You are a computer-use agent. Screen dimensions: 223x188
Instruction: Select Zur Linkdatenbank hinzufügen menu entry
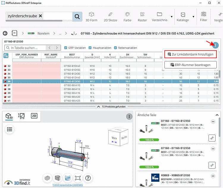[x=190, y=54]
